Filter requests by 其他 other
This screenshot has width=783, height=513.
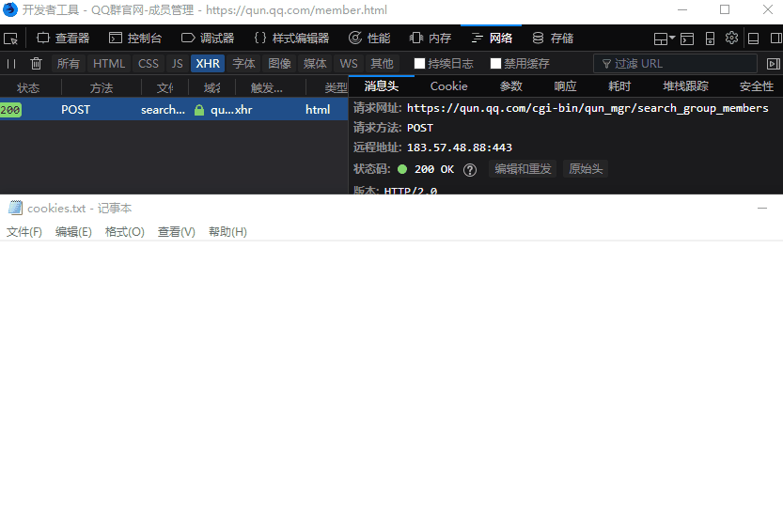[382, 64]
